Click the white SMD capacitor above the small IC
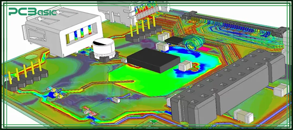Image resolution: width=293 pixels, height=130 pixels. pos(164,37)
